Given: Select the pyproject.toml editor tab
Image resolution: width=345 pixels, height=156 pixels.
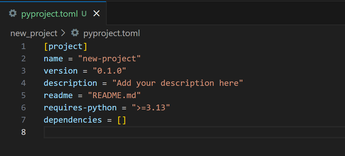Looking at the screenshot, I should click(x=53, y=13).
